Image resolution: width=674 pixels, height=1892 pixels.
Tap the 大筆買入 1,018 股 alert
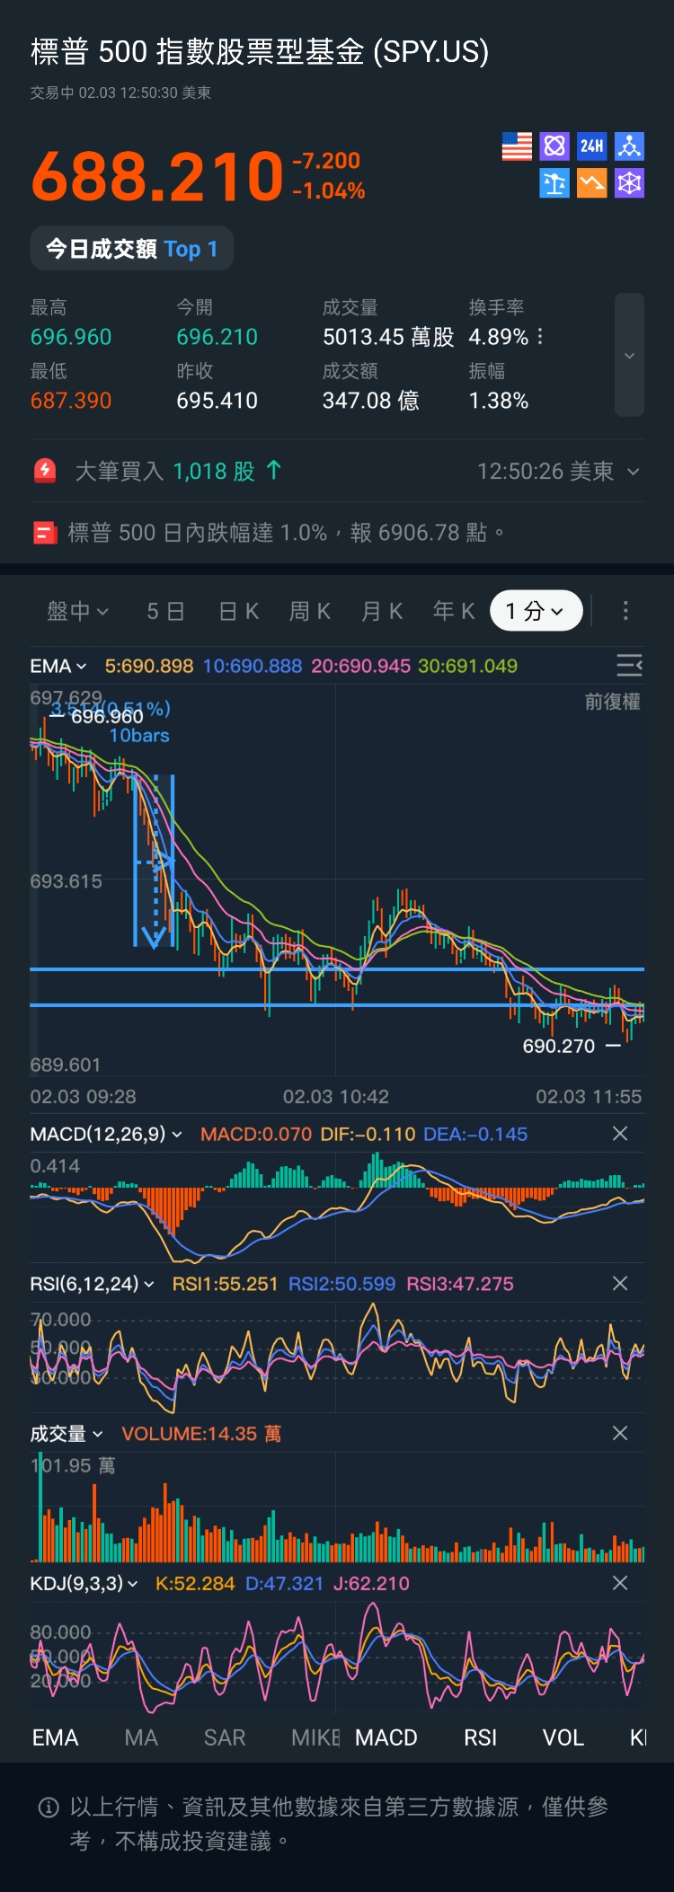tap(178, 471)
